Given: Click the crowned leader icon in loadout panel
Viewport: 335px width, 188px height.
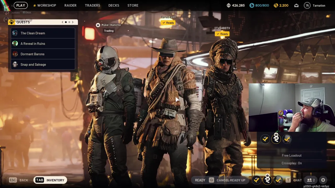Looking at the screenshot, I should point(276,138).
